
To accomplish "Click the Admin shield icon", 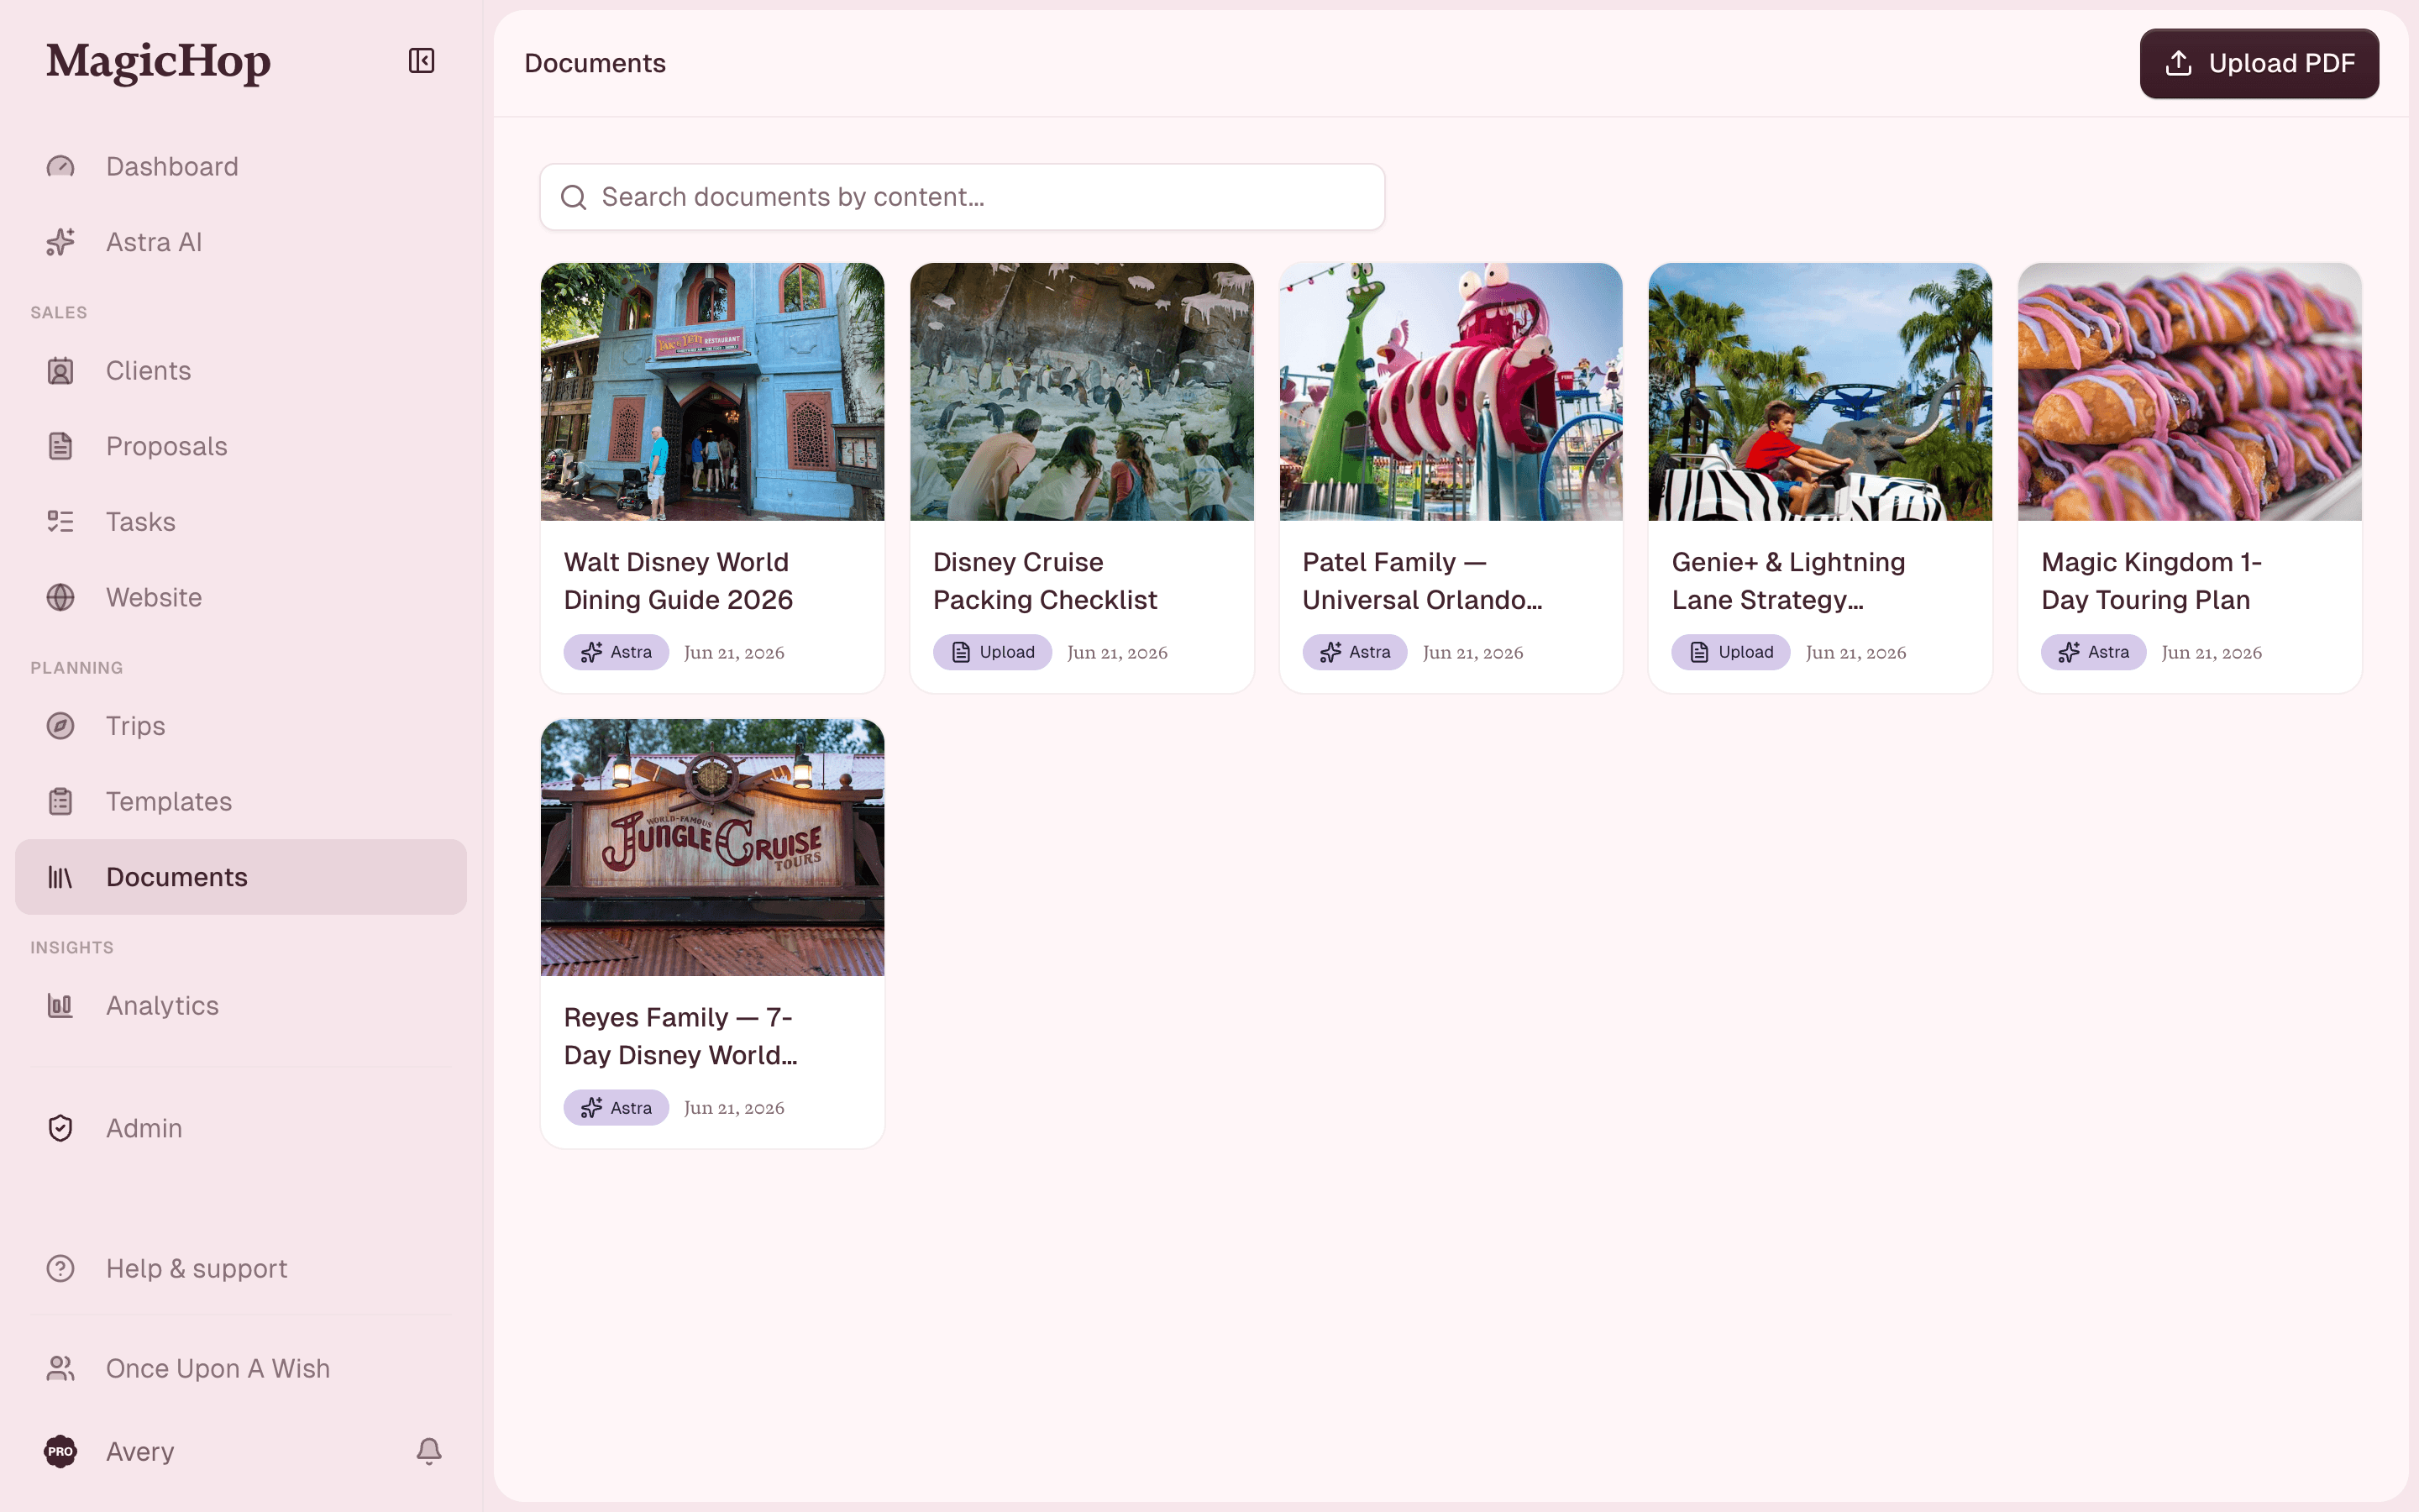I will click(60, 1128).
